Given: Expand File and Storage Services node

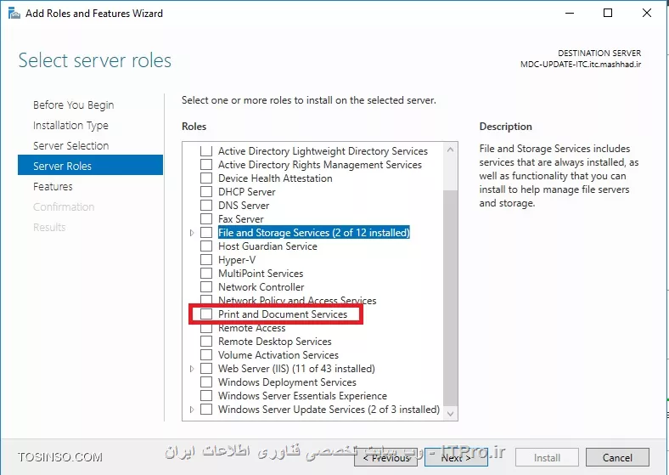Looking at the screenshot, I should point(192,233).
